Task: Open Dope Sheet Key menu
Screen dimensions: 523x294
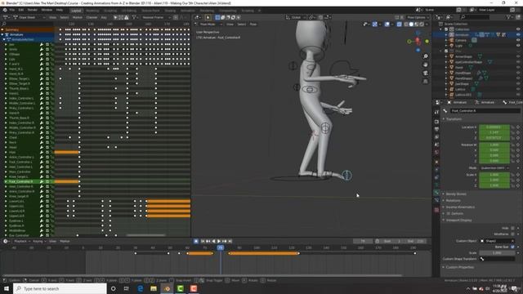Action: coord(104,17)
